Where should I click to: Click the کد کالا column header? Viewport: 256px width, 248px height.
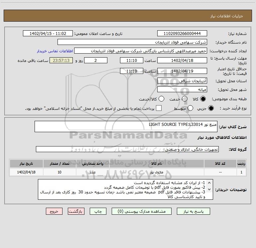(x=220, y=163)
